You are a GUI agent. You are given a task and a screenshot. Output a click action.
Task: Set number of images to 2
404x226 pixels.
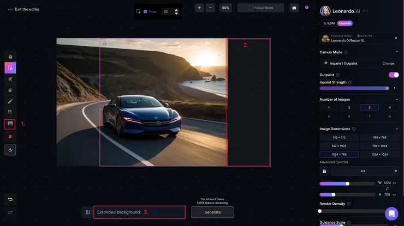click(x=349, y=107)
